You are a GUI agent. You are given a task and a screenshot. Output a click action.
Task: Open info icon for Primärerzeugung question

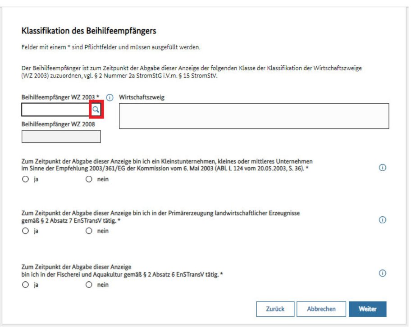click(x=383, y=220)
